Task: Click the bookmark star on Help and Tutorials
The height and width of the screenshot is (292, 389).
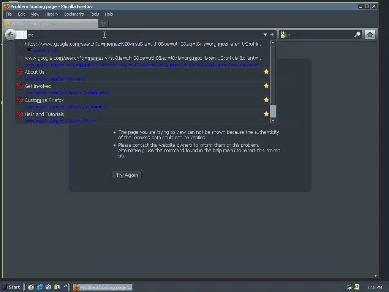Action: (x=266, y=114)
